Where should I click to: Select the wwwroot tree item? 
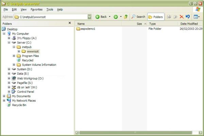pos(33,51)
